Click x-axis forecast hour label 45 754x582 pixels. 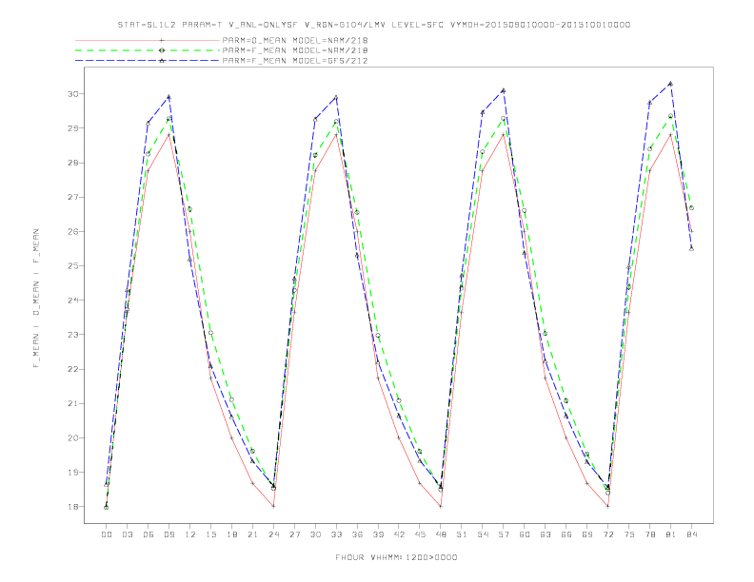(420, 534)
